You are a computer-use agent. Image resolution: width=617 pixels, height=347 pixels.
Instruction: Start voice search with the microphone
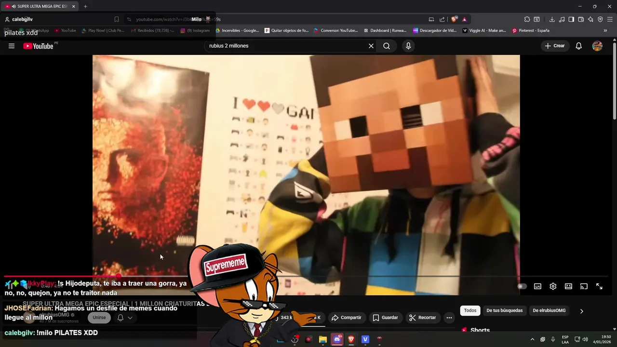tap(408, 46)
